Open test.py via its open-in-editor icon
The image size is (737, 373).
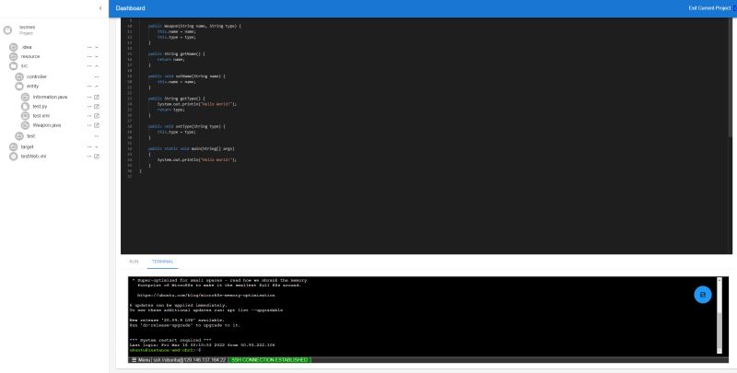click(97, 106)
